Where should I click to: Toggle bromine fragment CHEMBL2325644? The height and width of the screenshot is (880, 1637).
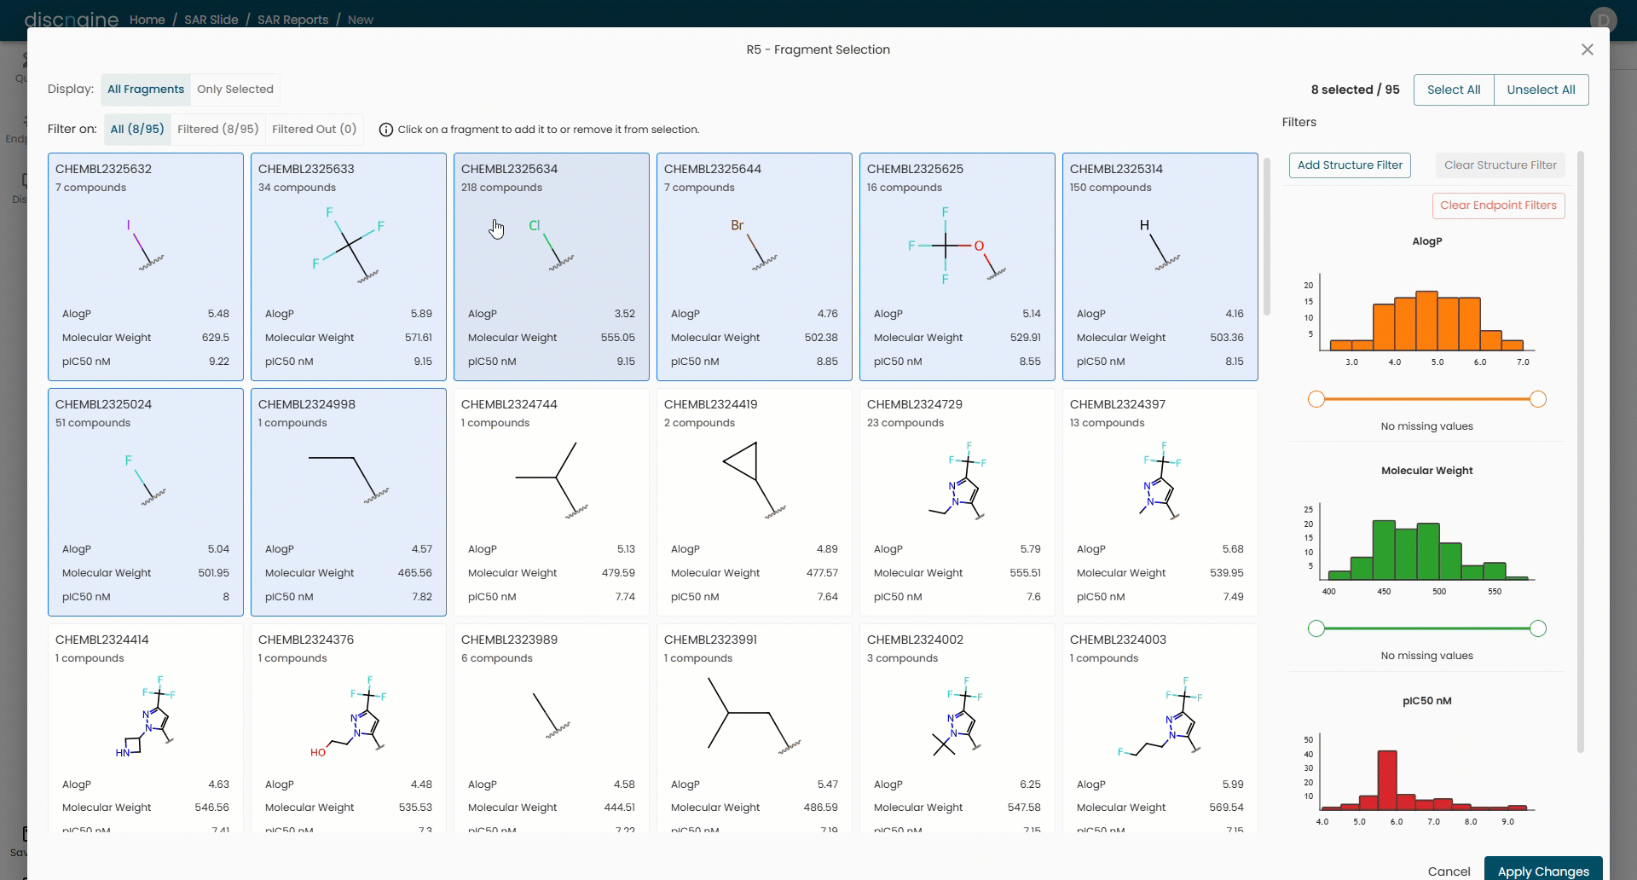[755, 267]
